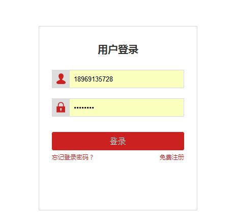
Task: Select the gray box containing lock icon
Action: click(61, 107)
